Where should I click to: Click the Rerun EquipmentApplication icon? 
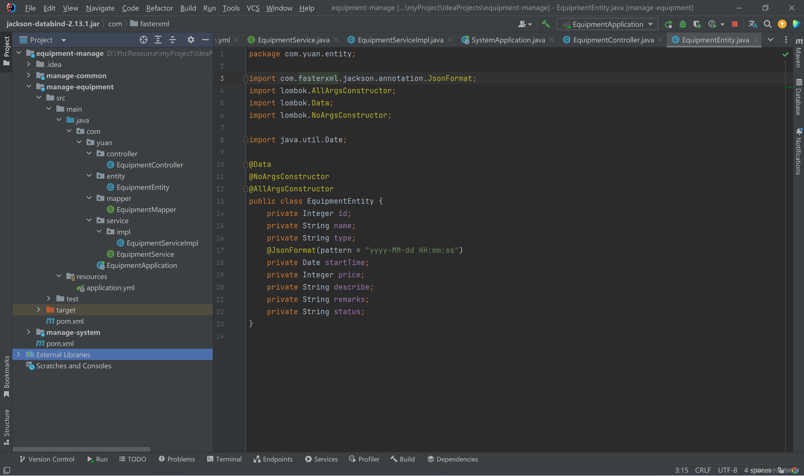pos(668,24)
